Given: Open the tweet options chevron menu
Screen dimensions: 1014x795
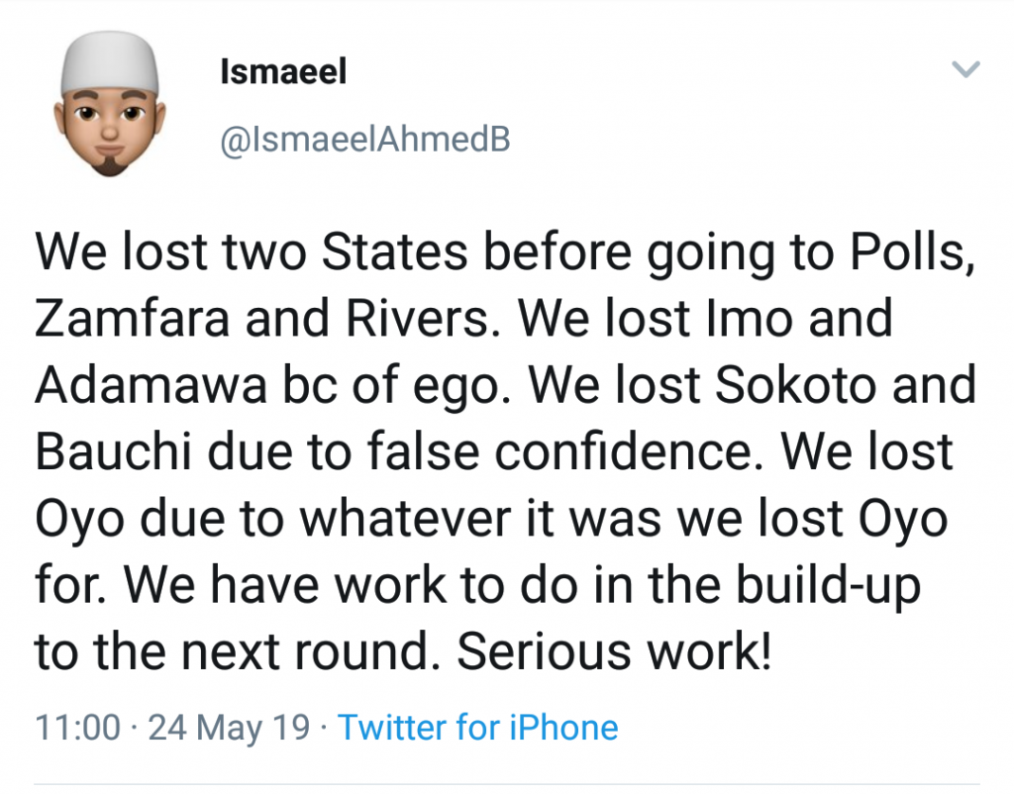Looking at the screenshot, I should pos(964,69).
